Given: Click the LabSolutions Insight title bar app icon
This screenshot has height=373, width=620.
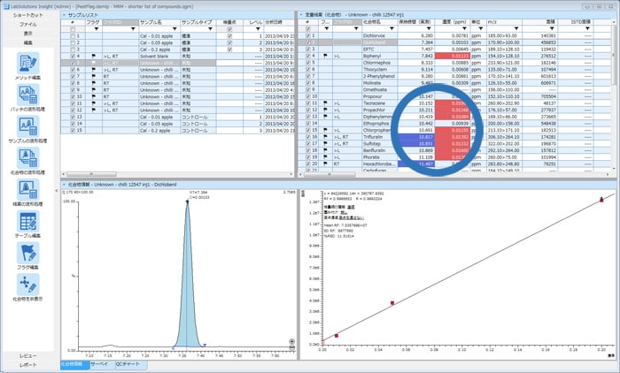Looking at the screenshot, I should pos(5,7).
